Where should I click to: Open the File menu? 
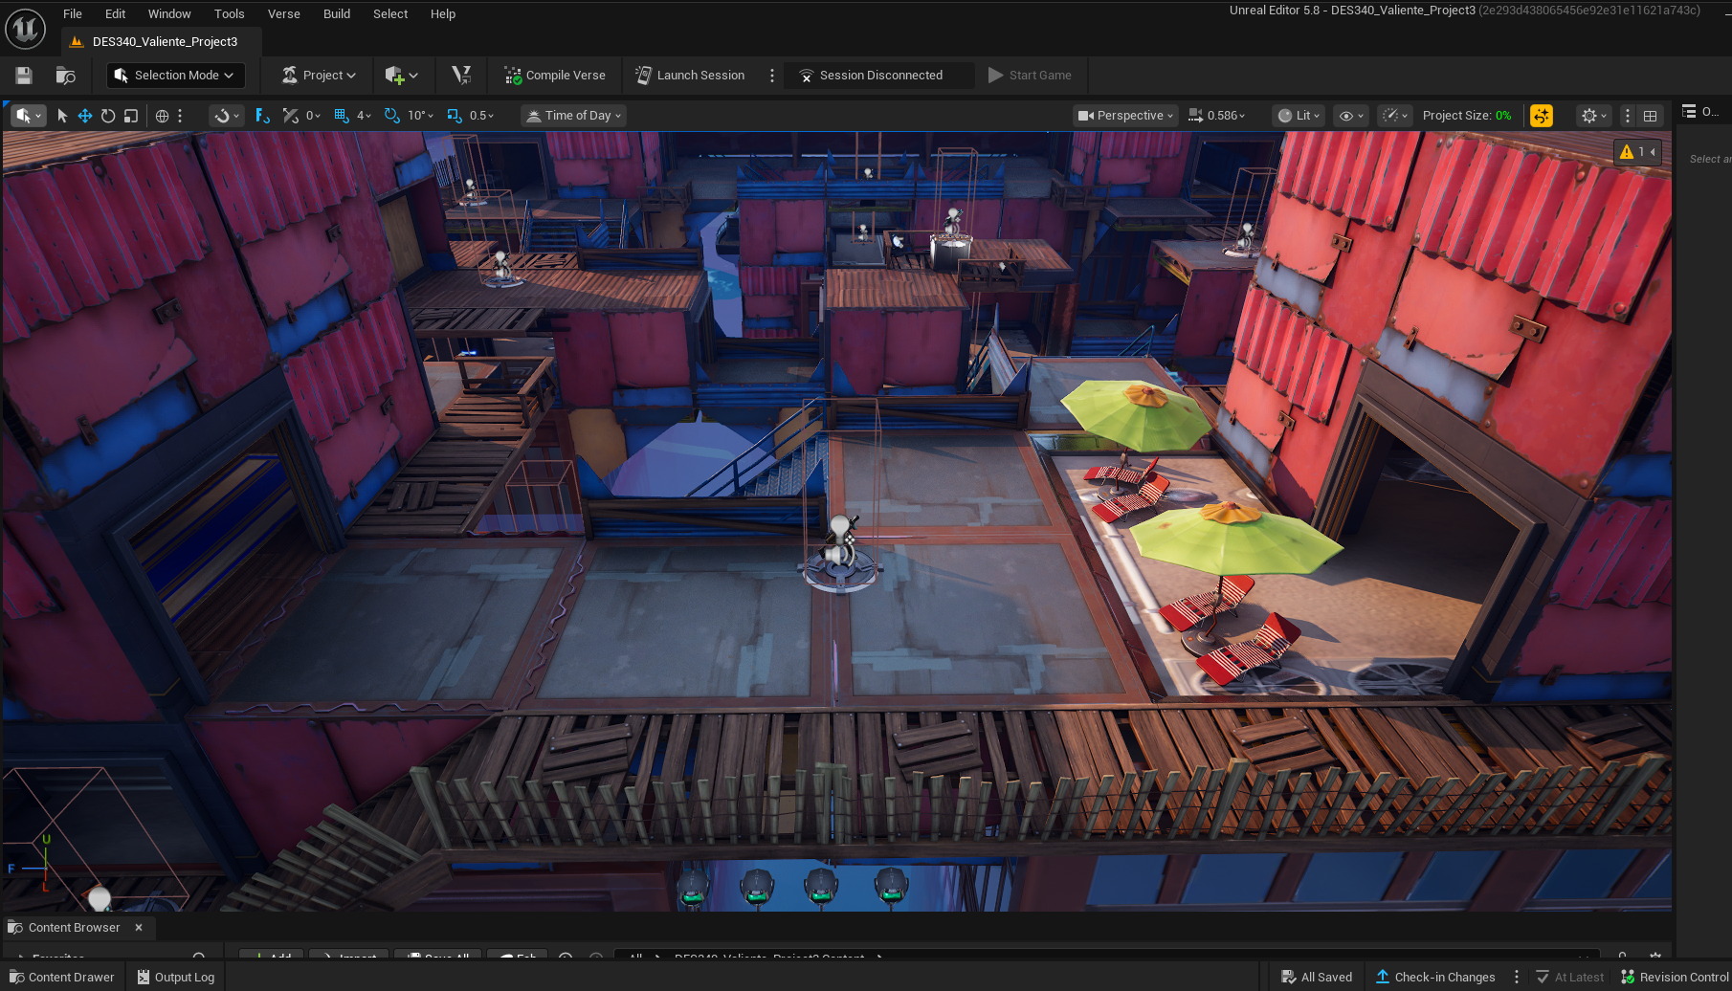click(73, 14)
